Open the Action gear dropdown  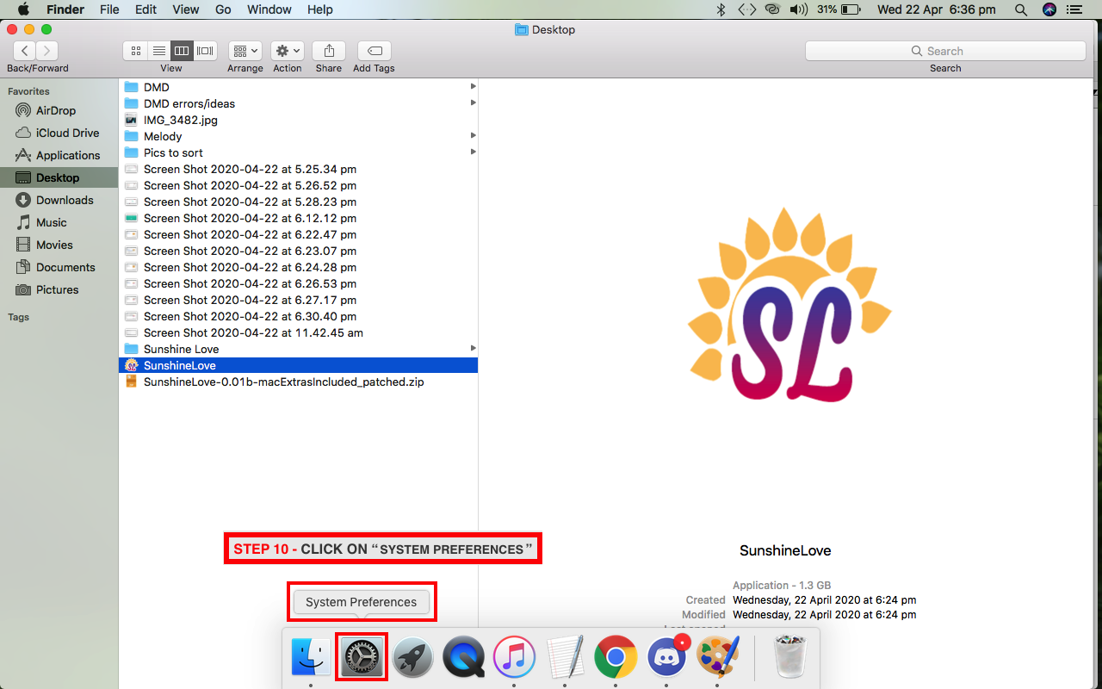(287, 51)
